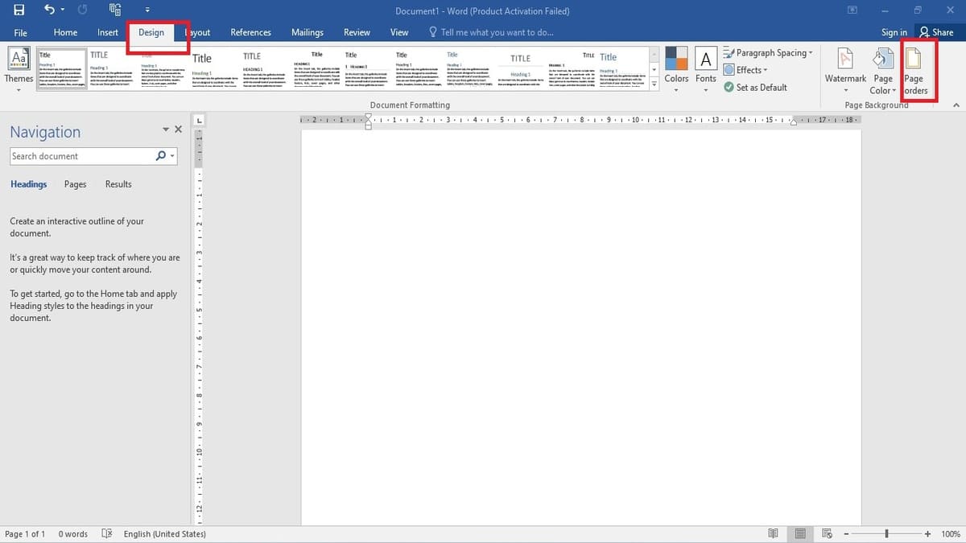Open search options dropdown beside the magnifier
This screenshot has width=966, height=543.
pyautogui.click(x=172, y=156)
